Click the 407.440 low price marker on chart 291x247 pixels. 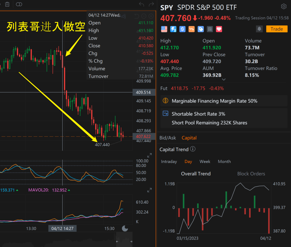[102, 145]
